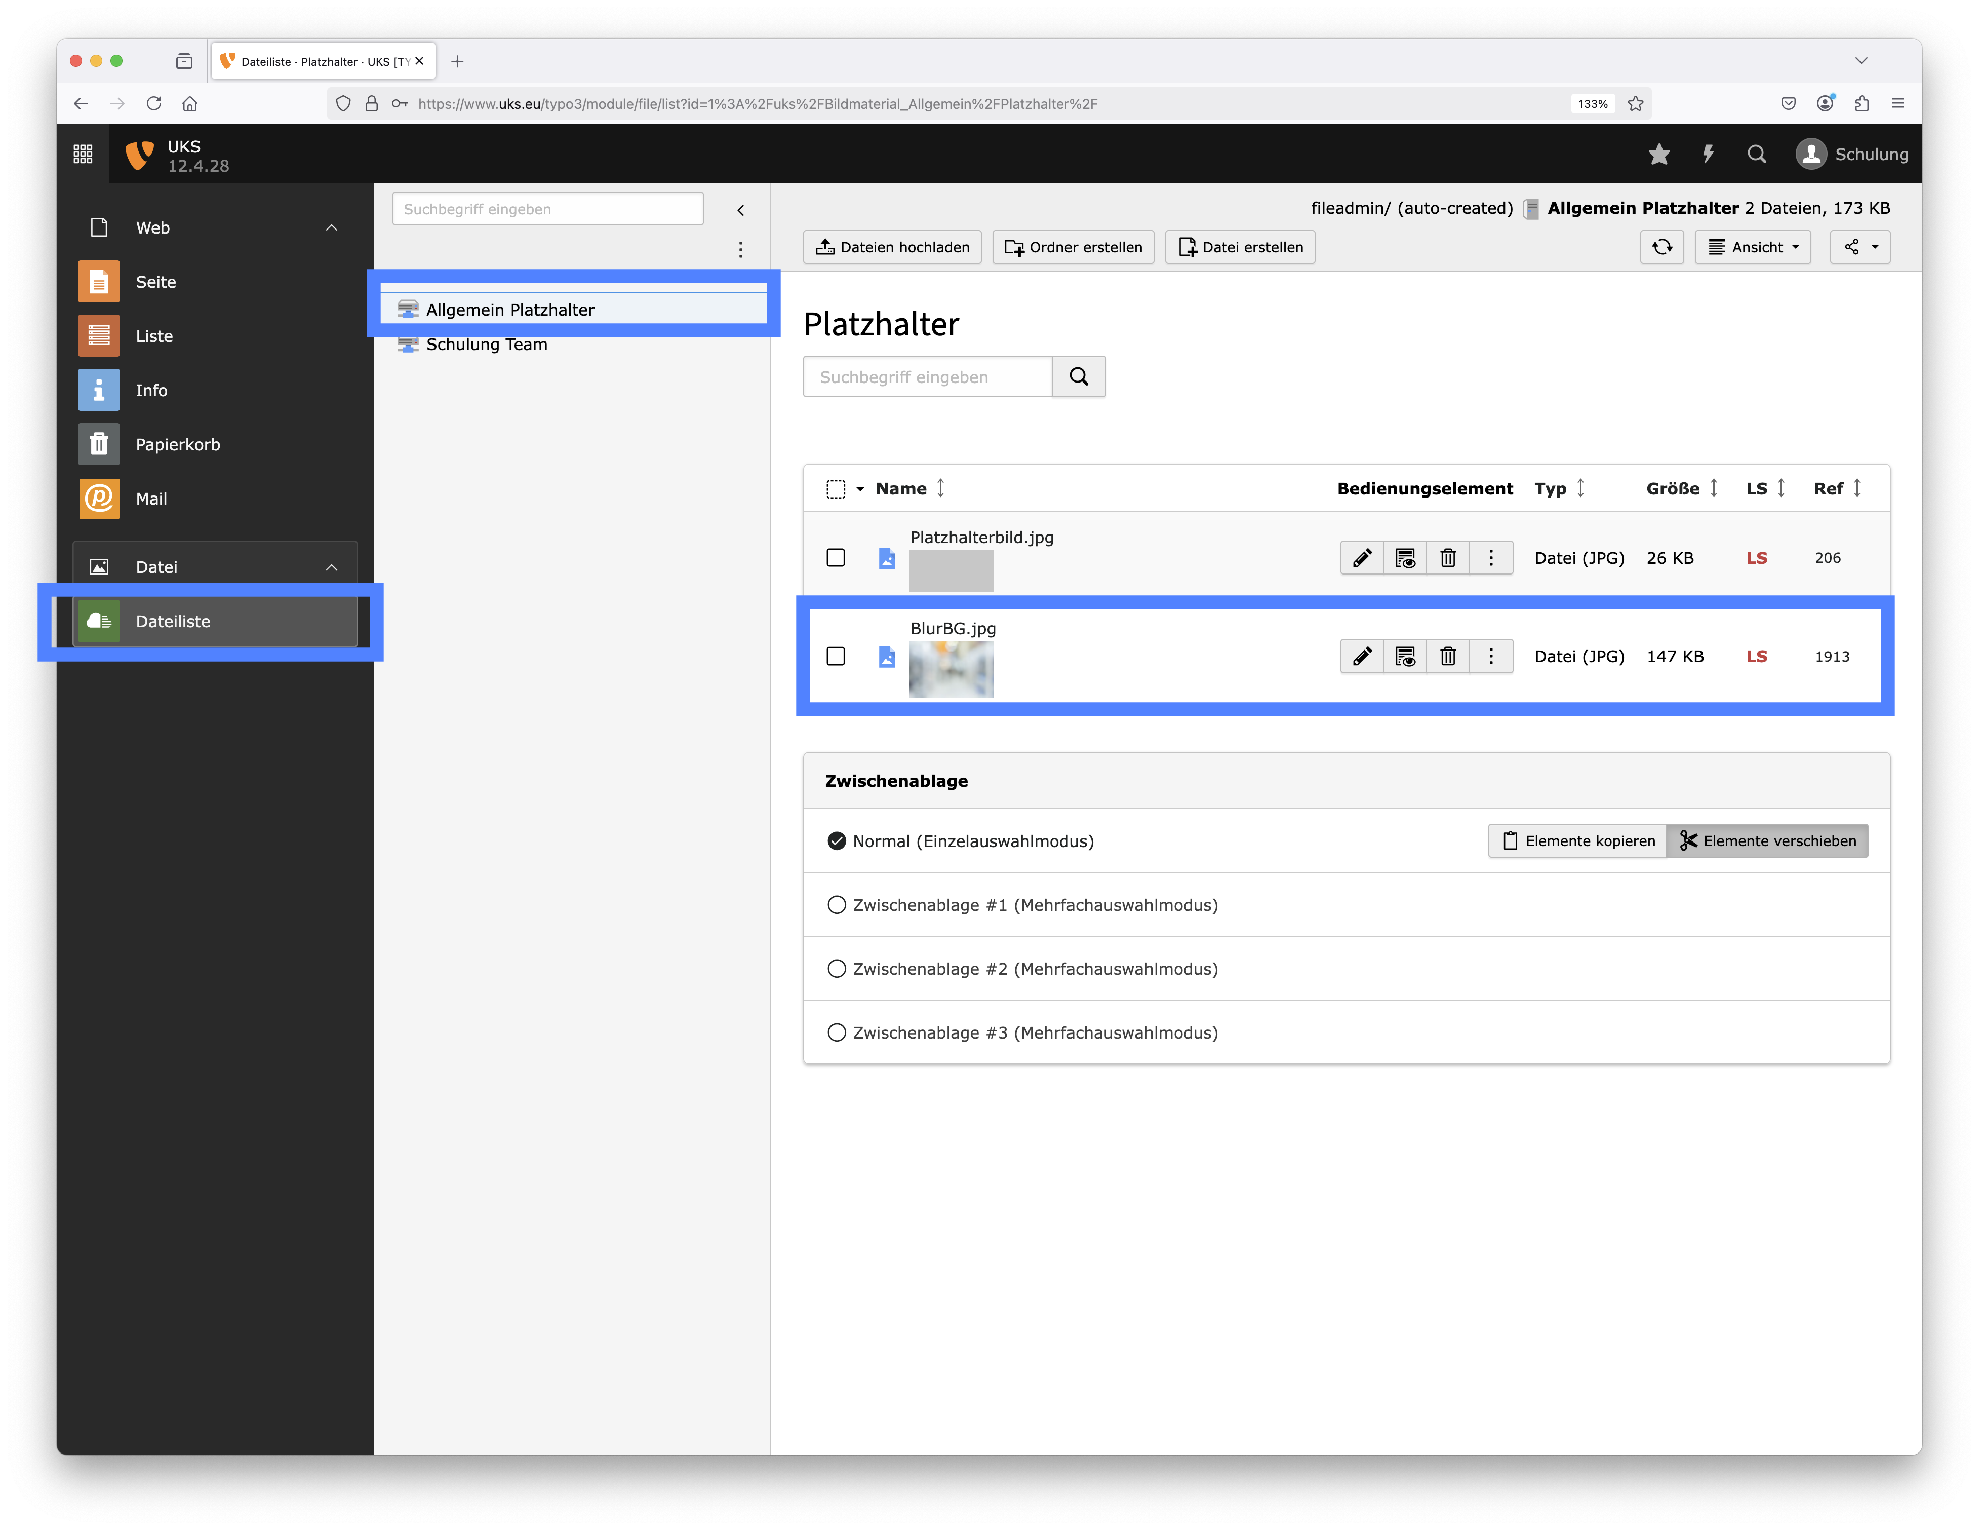
Task: Click the info view icon for Platzhalterbild.jpg
Action: (x=1405, y=557)
